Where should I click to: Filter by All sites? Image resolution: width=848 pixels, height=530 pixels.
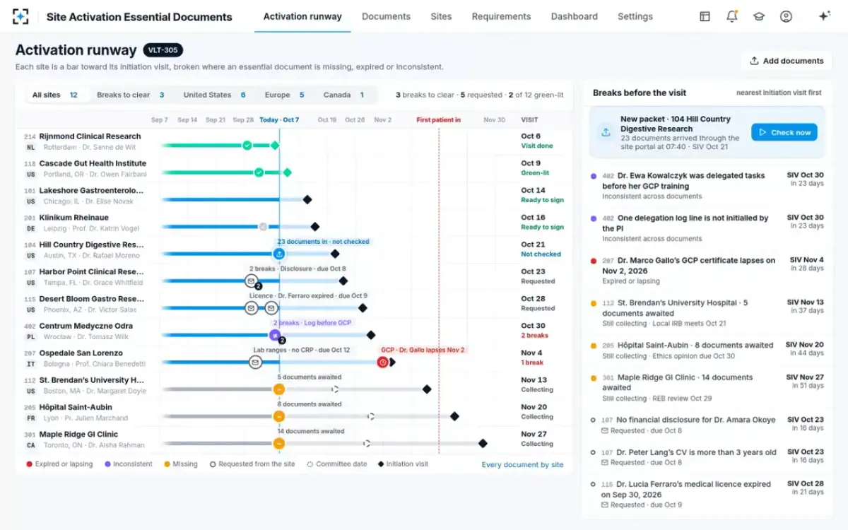(55, 95)
